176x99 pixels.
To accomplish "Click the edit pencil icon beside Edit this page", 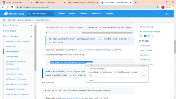I will [x=141, y=27].
